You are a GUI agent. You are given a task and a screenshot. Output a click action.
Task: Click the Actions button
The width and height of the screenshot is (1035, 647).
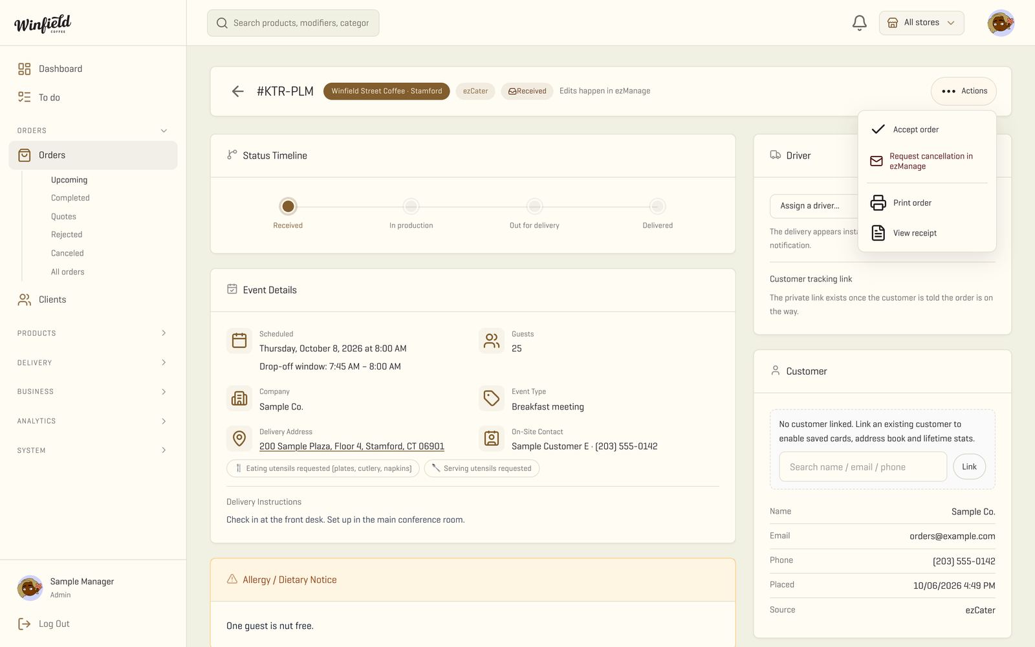[x=964, y=91]
